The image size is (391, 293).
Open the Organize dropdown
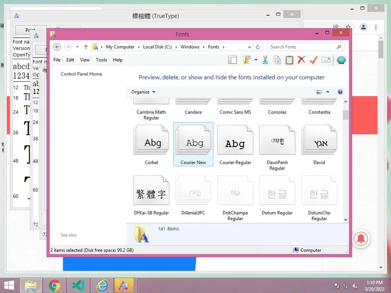coord(143,92)
